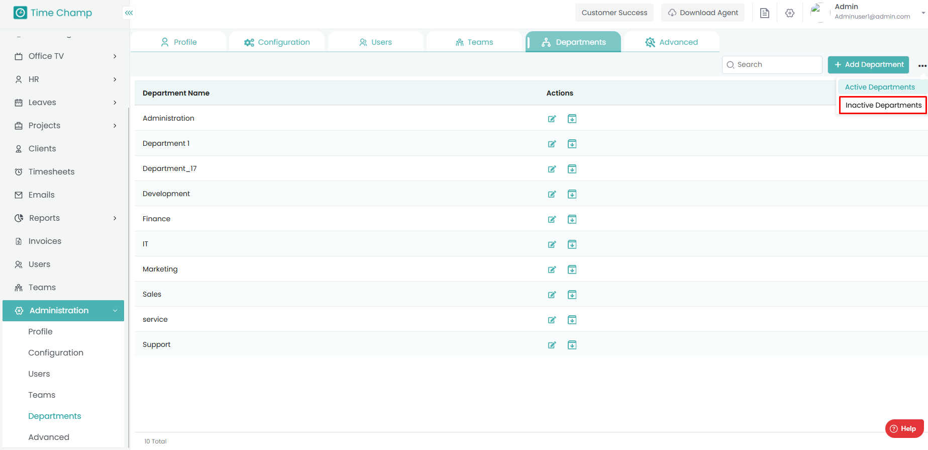Click the Finance department name
928x450 pixels.
pos(156,219)
